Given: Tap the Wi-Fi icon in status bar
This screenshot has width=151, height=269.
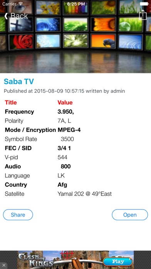Looking at the screenshot, I should [21, 3].
